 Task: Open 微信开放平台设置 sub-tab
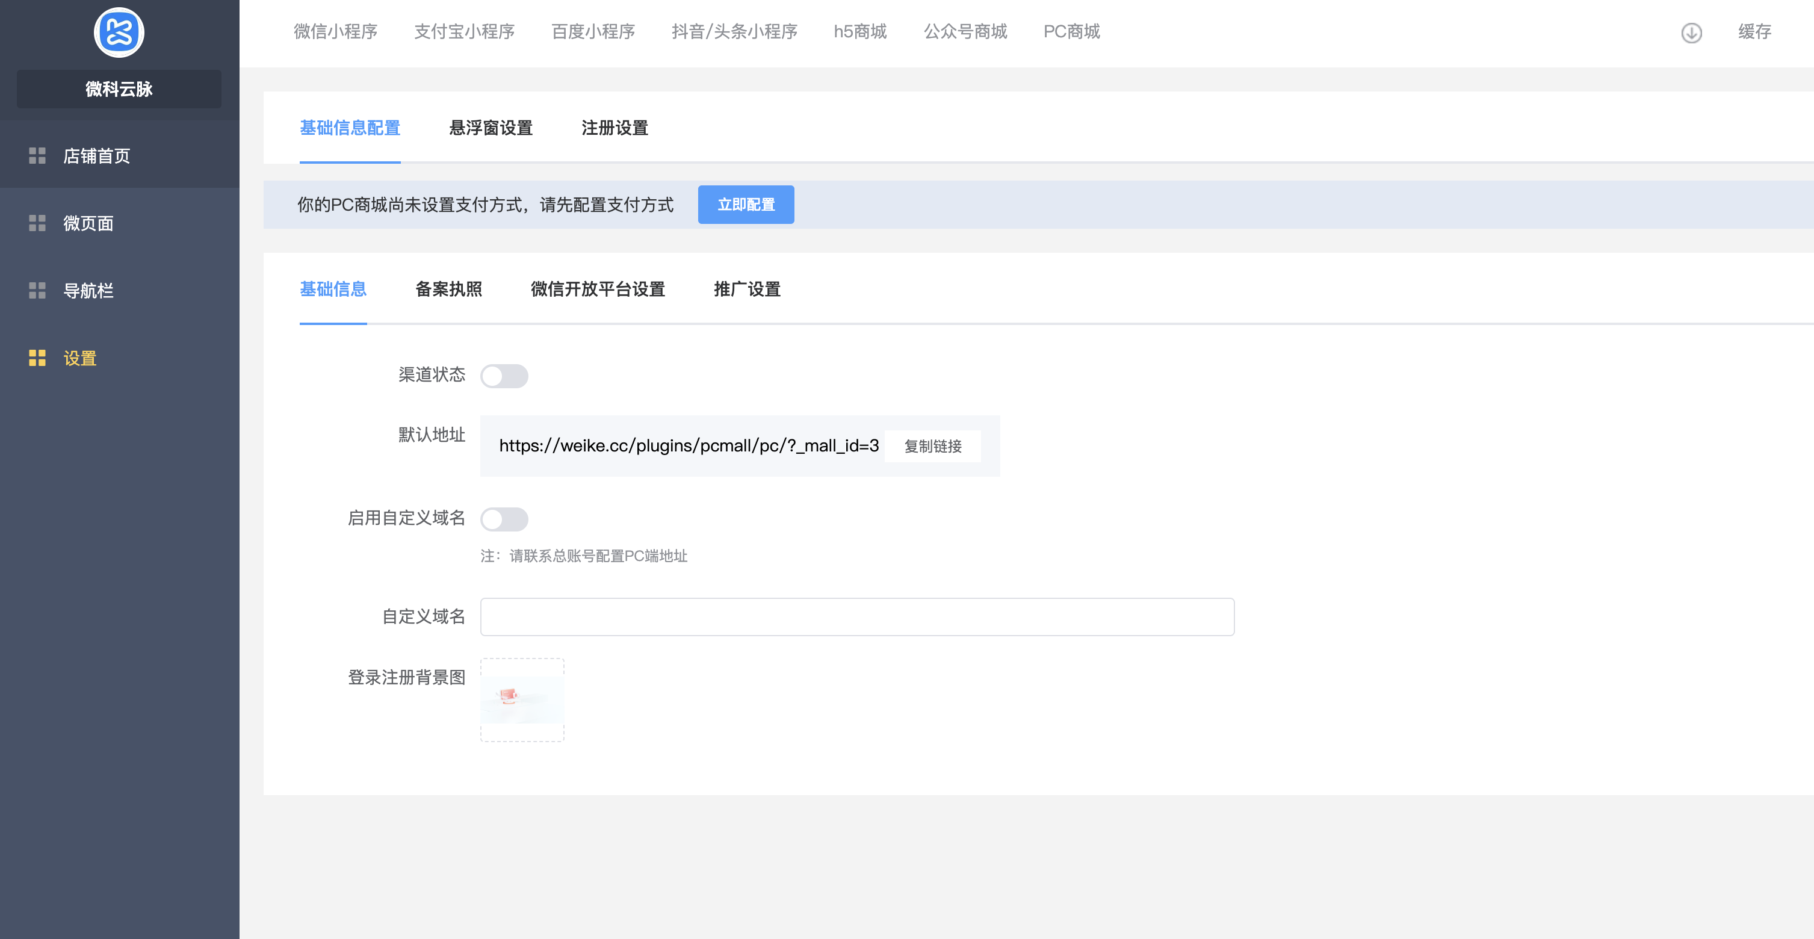[x=598, y=289]
